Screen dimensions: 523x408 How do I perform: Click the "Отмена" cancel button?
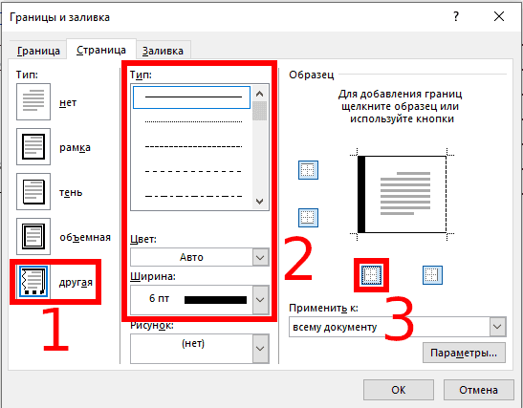click(x=478, y=390)
